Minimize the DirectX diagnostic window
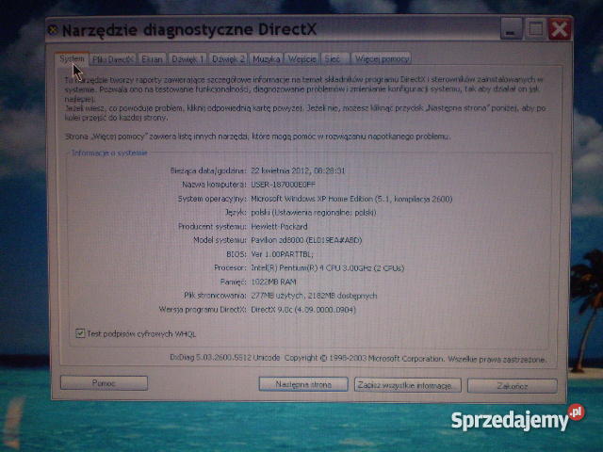Viewport: 603px width, 452px height. pyautogui.click(x=511, y=29)
